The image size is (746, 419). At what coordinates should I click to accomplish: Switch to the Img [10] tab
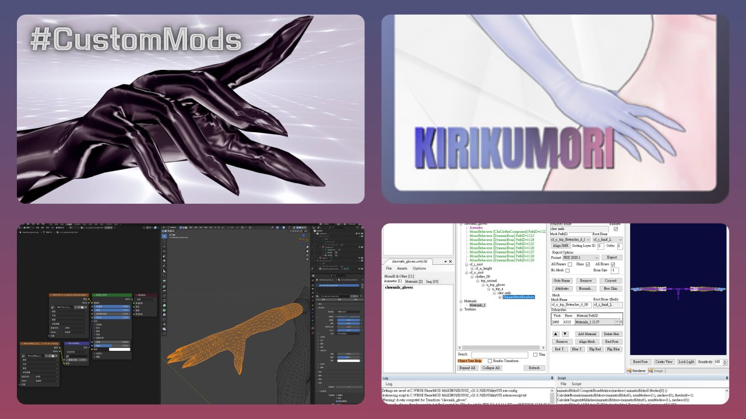tap(432, 282)
